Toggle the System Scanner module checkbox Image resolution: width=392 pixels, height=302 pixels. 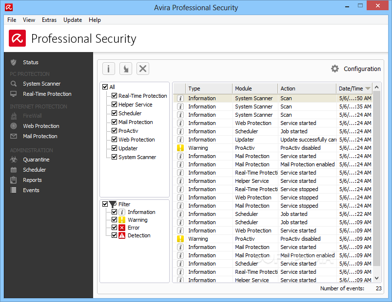pos(114,157)
